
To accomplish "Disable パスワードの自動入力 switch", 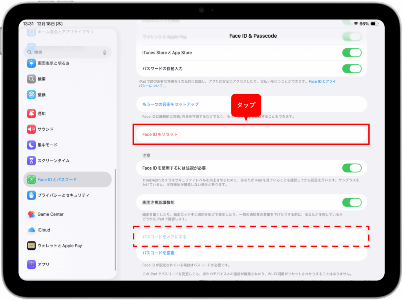I will pos(351,69).
